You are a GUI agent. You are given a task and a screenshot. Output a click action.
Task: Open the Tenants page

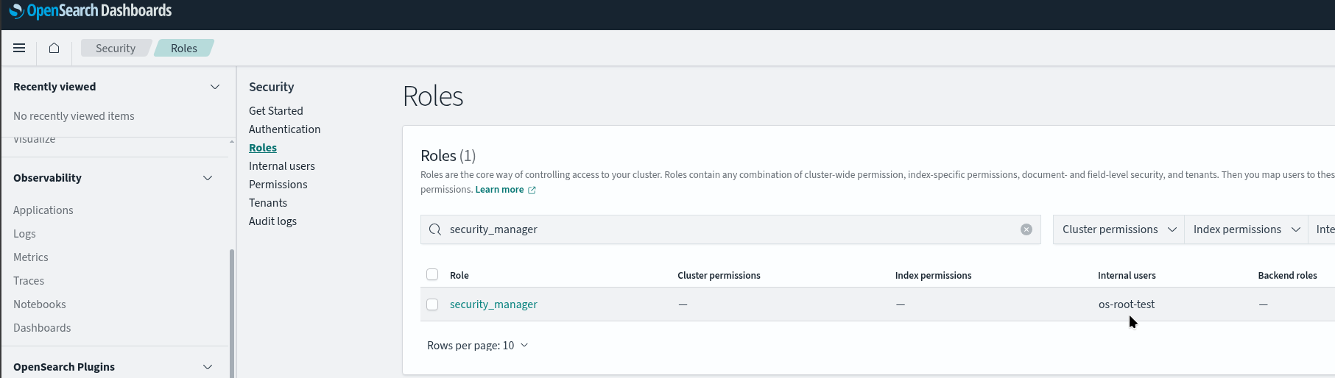[x=268, y=203]
